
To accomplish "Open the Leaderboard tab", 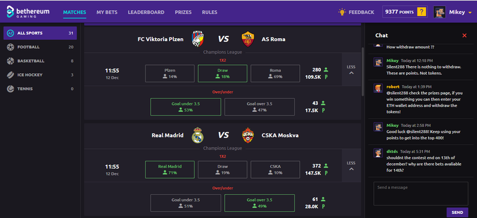I will click(146, 12).
